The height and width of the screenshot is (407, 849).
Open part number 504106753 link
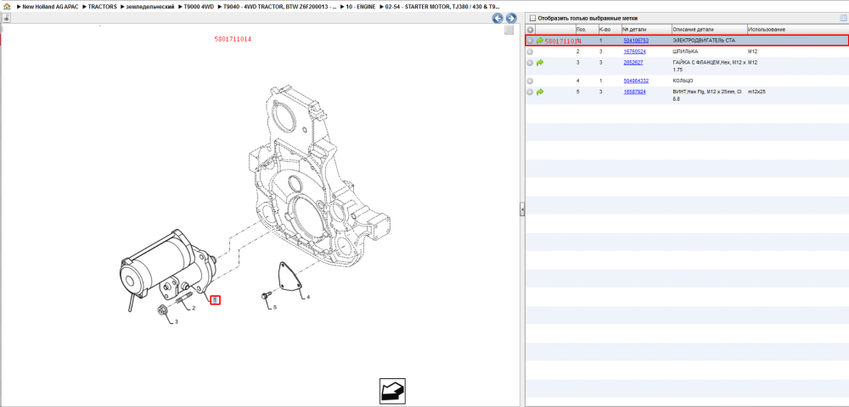click(636, 41)
